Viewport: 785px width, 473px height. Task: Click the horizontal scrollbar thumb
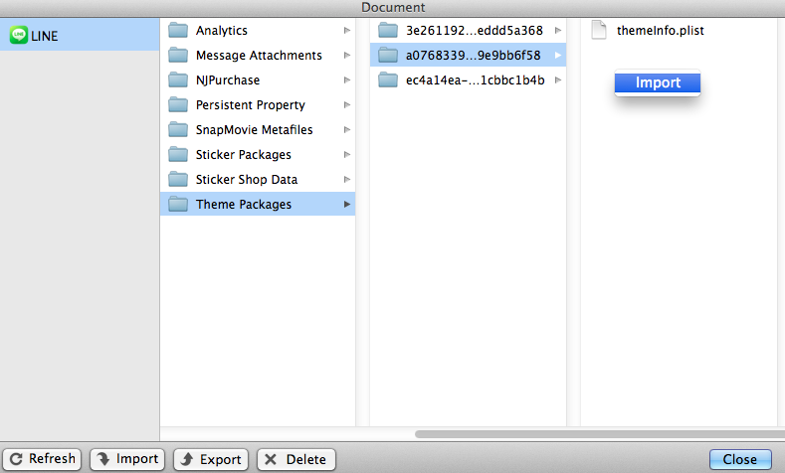(x=600, y=434)
